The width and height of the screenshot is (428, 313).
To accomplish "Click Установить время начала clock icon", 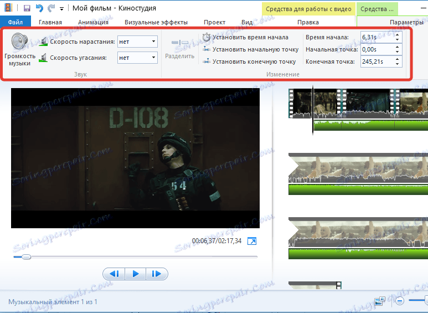I will 207,37.
